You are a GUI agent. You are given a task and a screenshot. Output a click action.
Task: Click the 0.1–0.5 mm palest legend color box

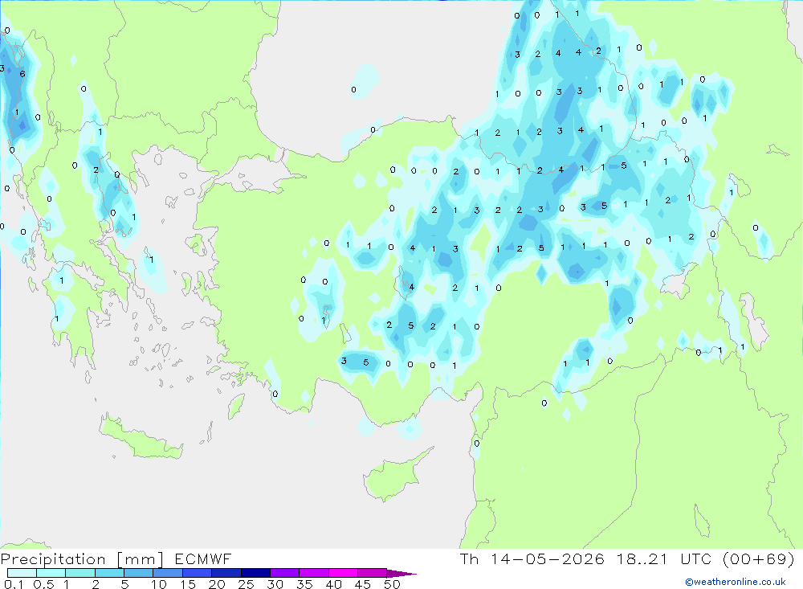22,573
